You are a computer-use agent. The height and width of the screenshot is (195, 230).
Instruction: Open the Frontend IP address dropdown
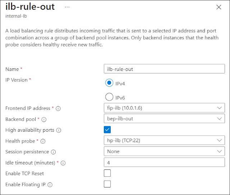tap(164, 108)
